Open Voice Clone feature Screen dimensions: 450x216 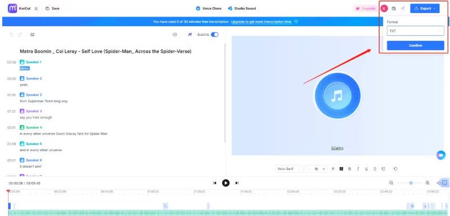click(208, 9)
